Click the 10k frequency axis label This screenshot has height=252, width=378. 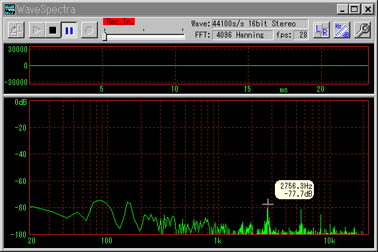point(329,241)
